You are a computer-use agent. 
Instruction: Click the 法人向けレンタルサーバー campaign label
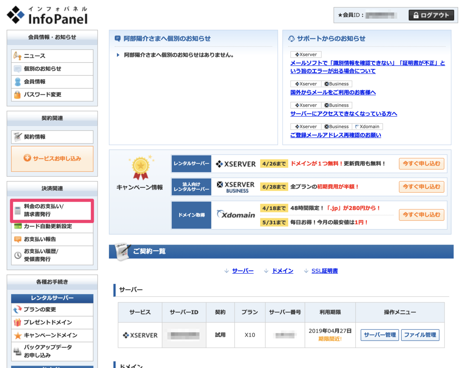point(191,187)
